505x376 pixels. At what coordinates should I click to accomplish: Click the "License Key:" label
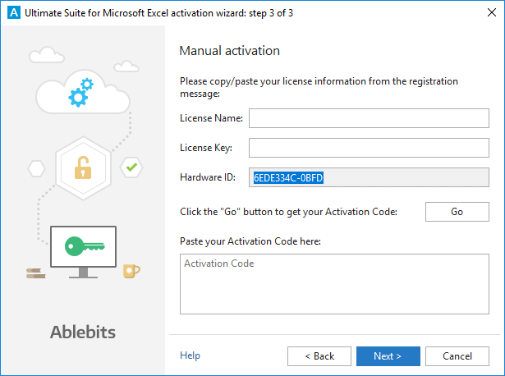click(206, 148)
